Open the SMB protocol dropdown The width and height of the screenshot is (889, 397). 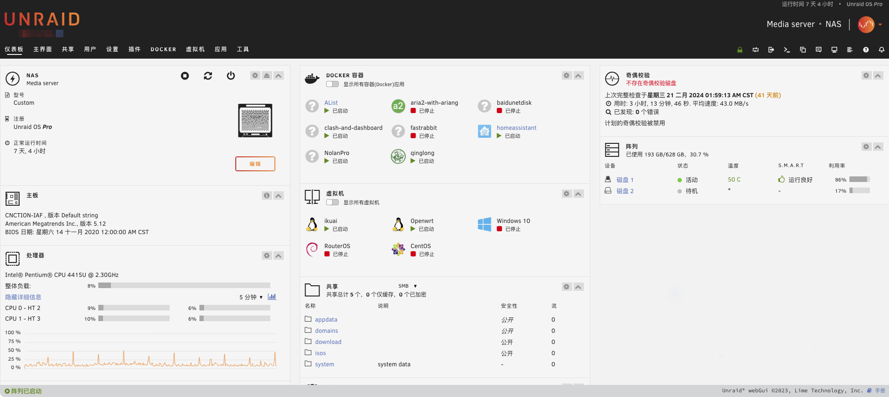408,286
